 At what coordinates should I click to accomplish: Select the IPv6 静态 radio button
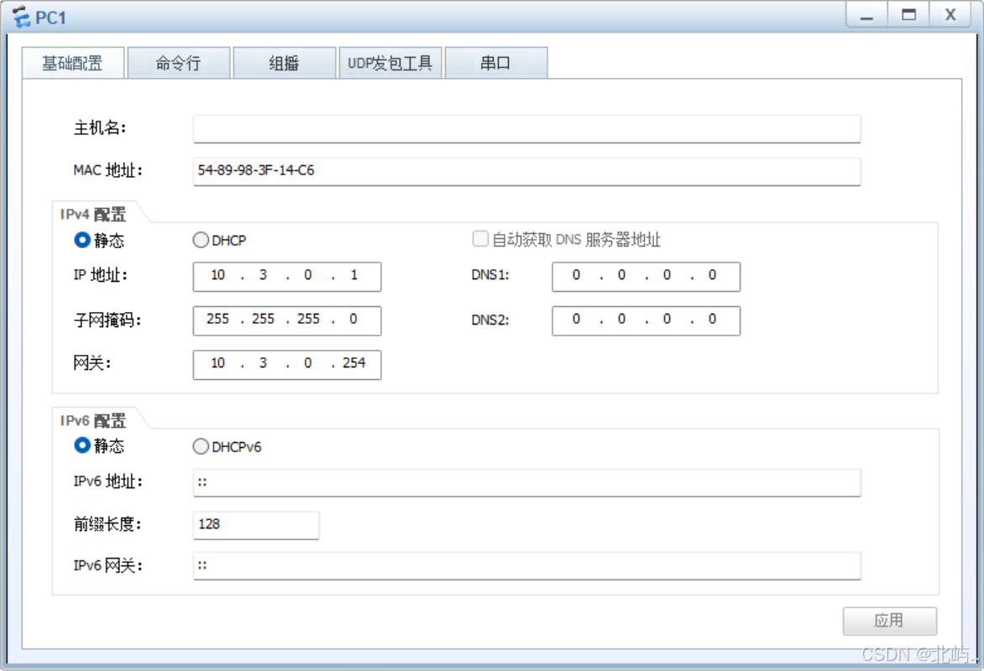click(82, 445)
